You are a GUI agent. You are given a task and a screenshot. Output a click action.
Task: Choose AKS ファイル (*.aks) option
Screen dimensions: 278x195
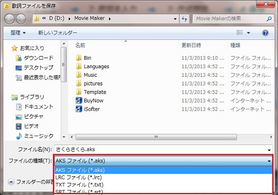coord(163,170)
